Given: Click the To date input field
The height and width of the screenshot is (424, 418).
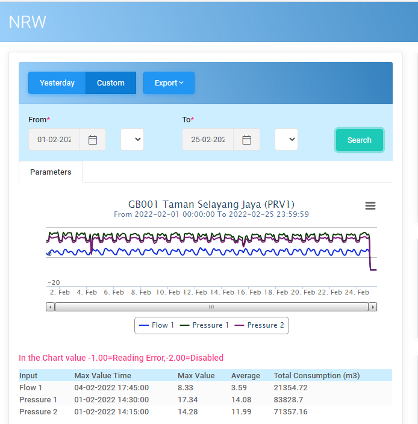Looking at the screenshot, I should (x=208, y=140).
